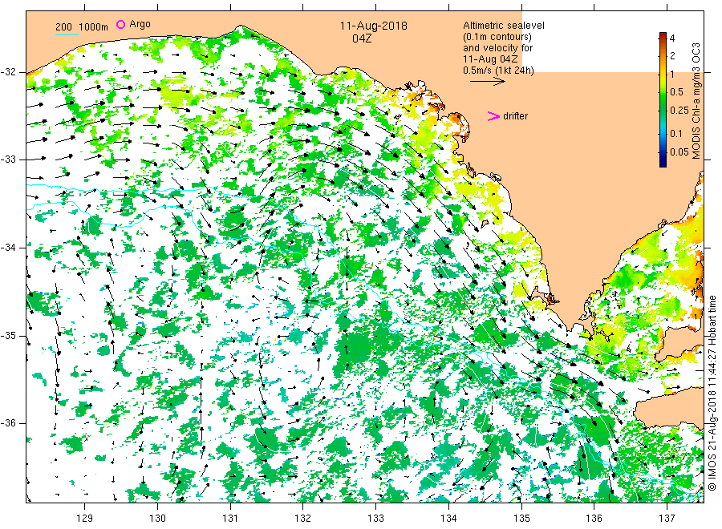Screen dimensions: 722x529
Task: Click the 'drifter' legend label
Action: coord(515,116)
